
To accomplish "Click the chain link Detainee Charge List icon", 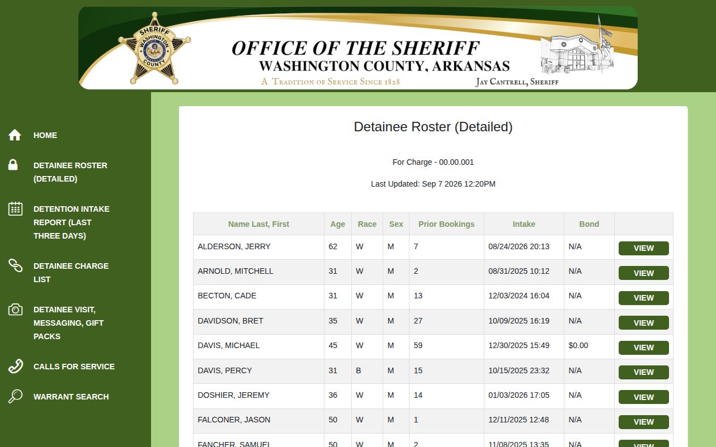I will click(x=15, y=265).
